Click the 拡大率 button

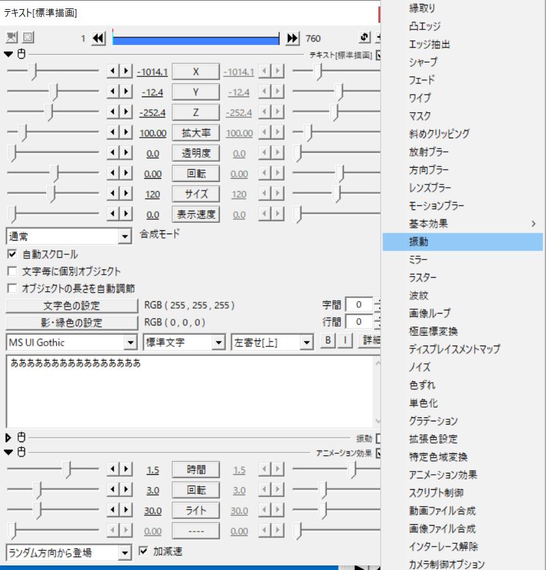[196, 132]
